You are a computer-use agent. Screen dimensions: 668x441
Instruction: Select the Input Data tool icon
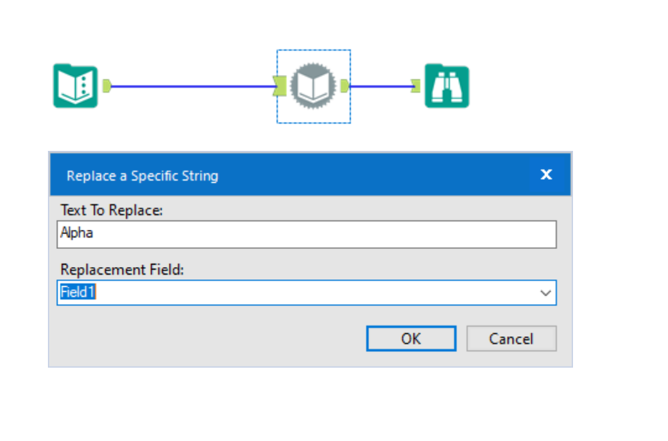[x=75, y=86]
